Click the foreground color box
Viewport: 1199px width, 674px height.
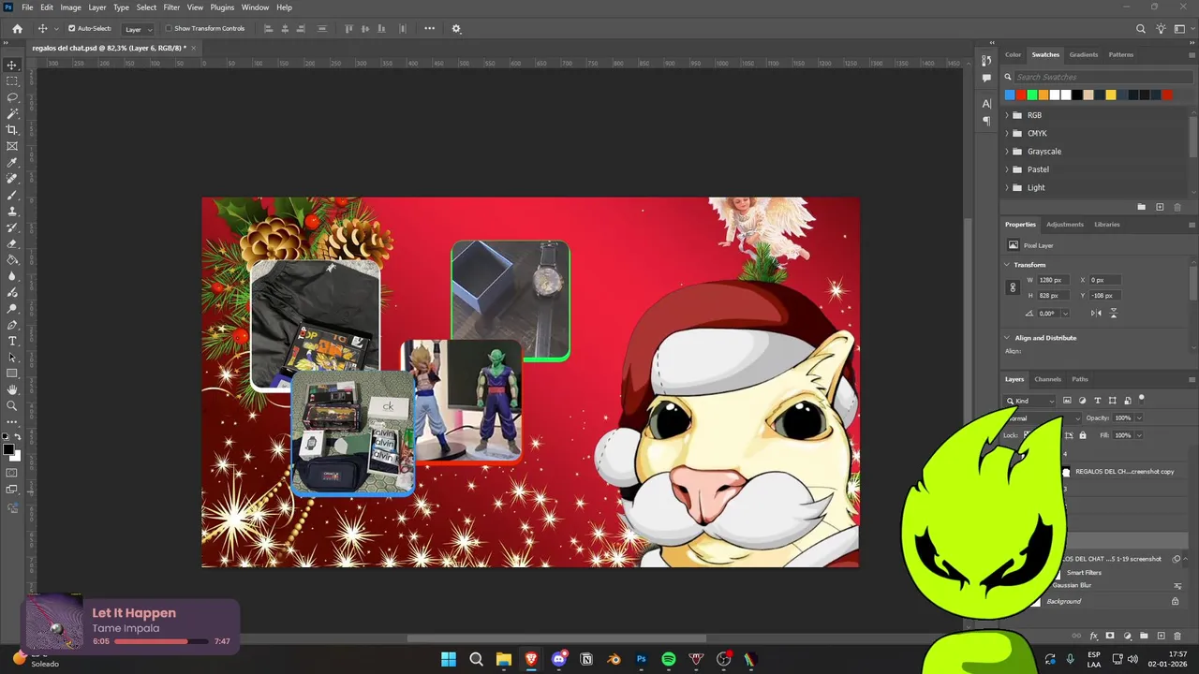click(x=8, y=450)
